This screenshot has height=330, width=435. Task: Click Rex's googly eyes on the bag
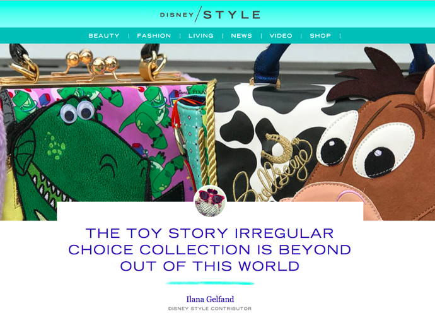pyautogui.click(x=78, y=112)
